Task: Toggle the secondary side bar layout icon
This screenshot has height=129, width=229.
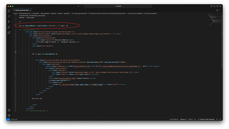Action: tap(217, 6)
